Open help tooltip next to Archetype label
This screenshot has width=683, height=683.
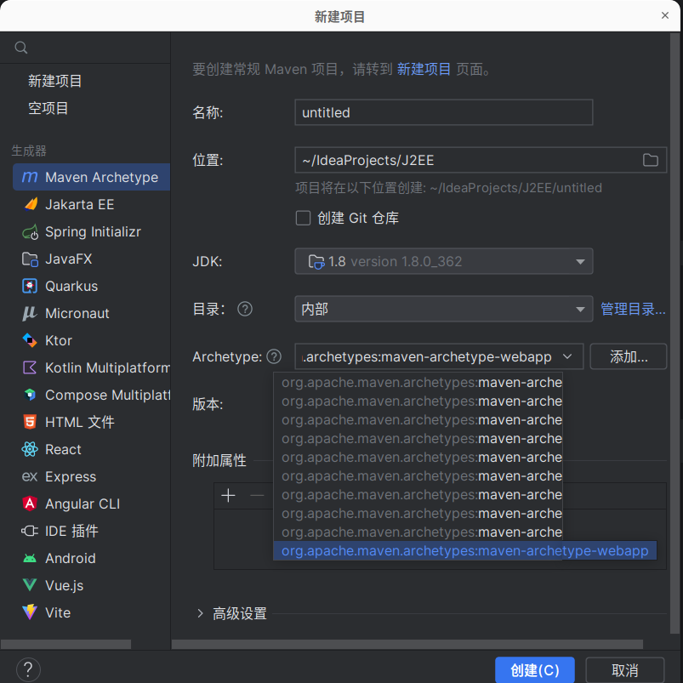(274, 356)
